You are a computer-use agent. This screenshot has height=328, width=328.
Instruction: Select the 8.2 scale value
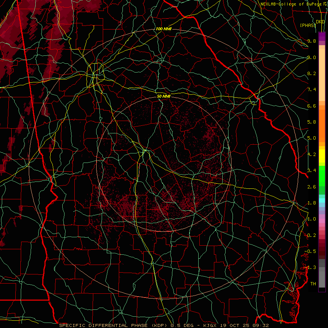[312, 73]
